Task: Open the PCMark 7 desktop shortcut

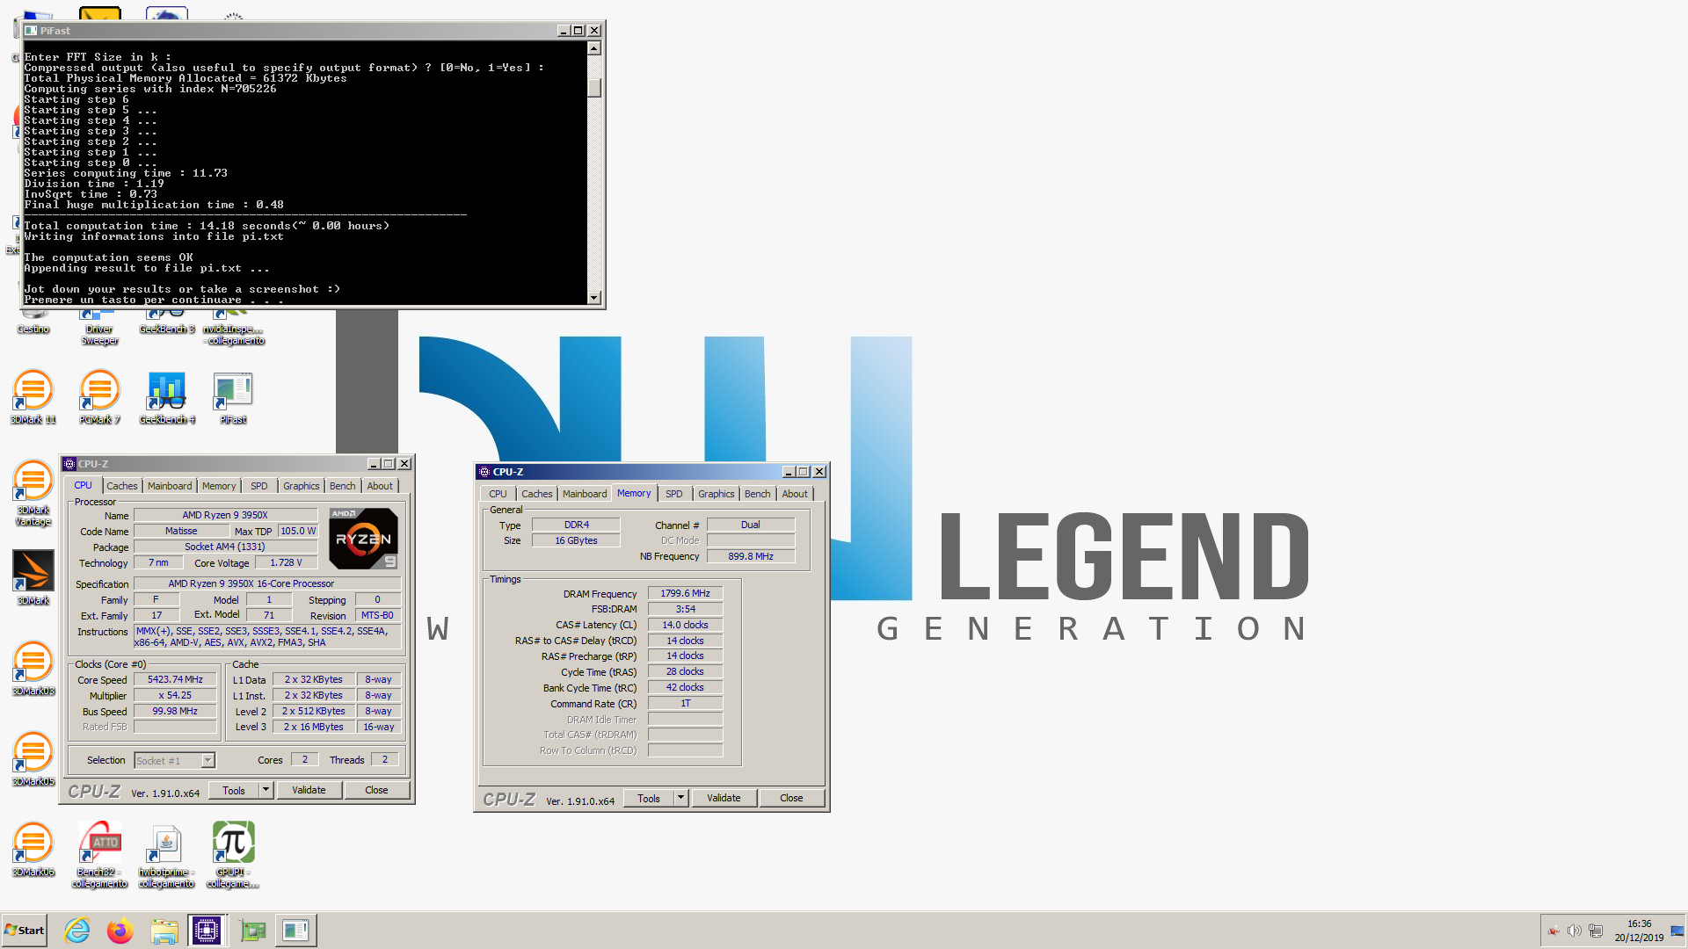Action: pyautogui.click(x=99, y=397)
